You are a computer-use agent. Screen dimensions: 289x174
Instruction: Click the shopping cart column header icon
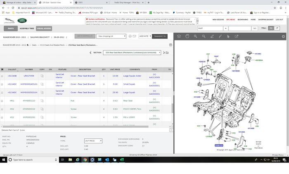coord(2,69)
